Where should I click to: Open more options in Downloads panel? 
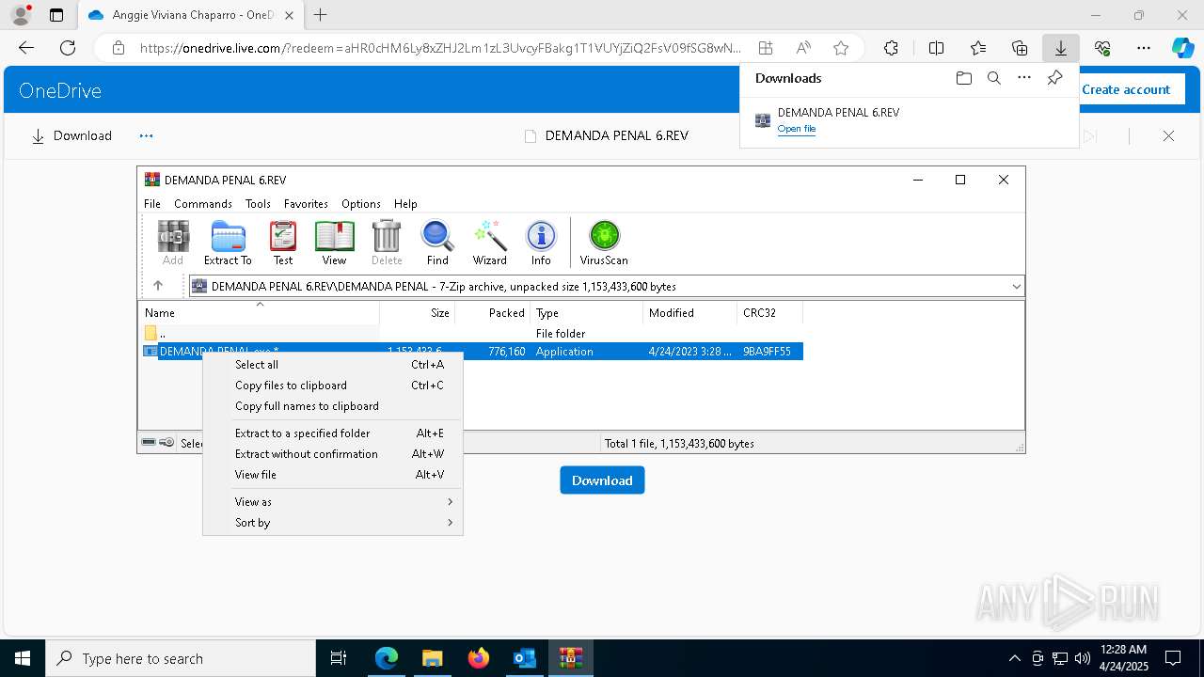point(1024,78)
